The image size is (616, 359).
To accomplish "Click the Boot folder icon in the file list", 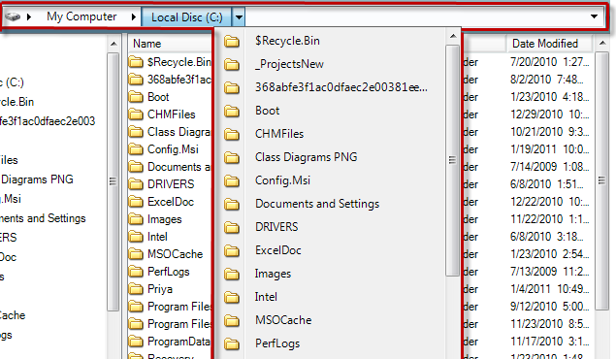I will [x=136, y=97].
